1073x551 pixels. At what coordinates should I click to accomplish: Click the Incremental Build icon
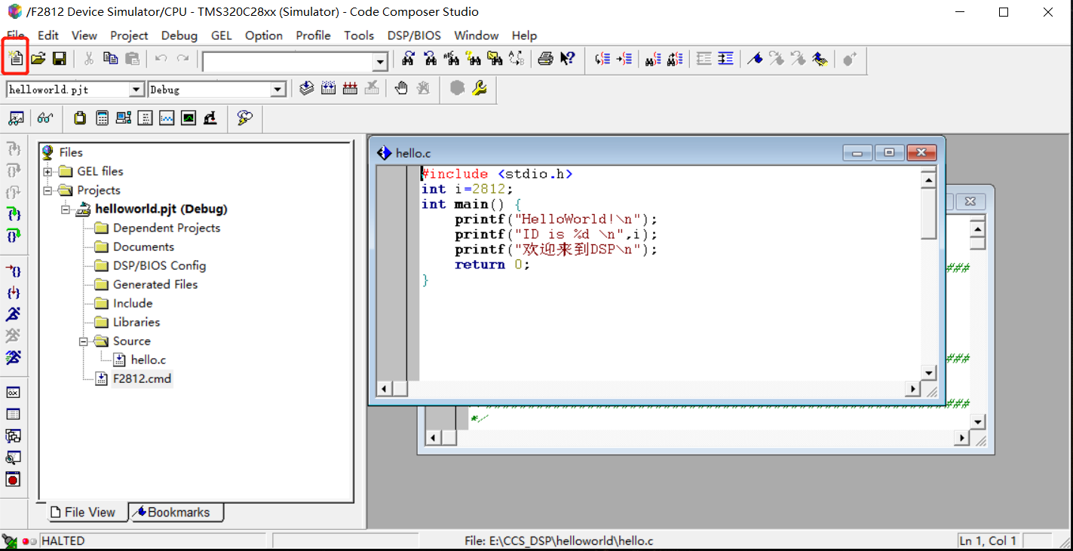click(x=328, y=89)
